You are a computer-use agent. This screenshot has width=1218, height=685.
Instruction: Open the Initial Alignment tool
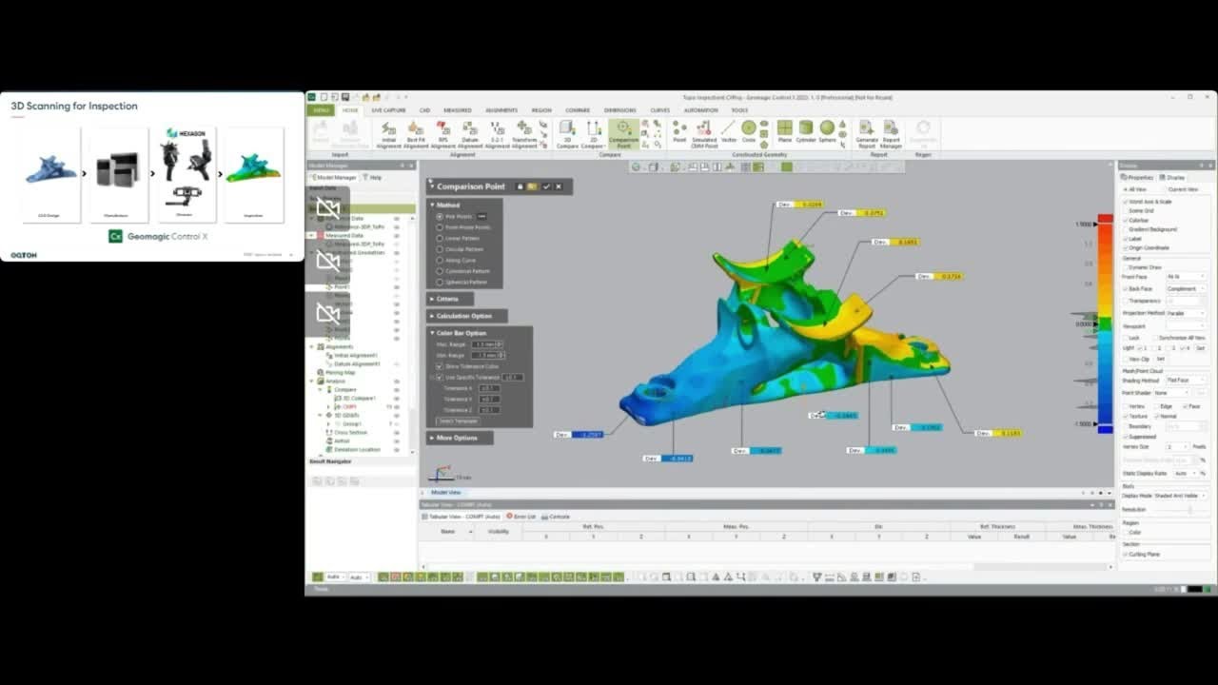click(388, 133)
